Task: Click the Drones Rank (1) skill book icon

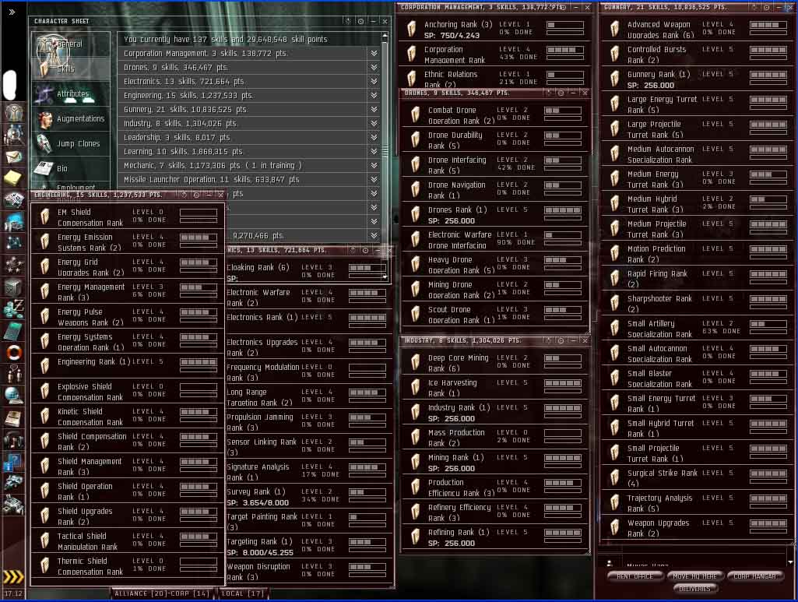Action: [x=416, y=215]
